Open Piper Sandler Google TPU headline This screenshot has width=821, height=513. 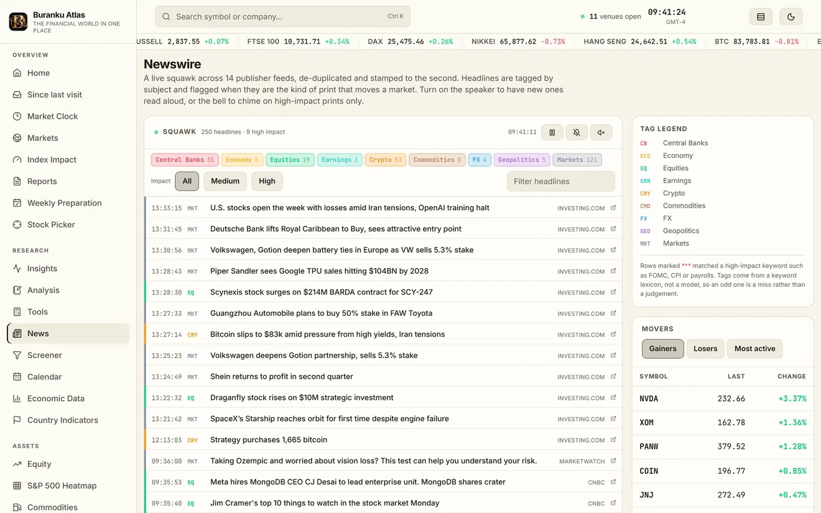pyautogui.click(x=319, y=271)
